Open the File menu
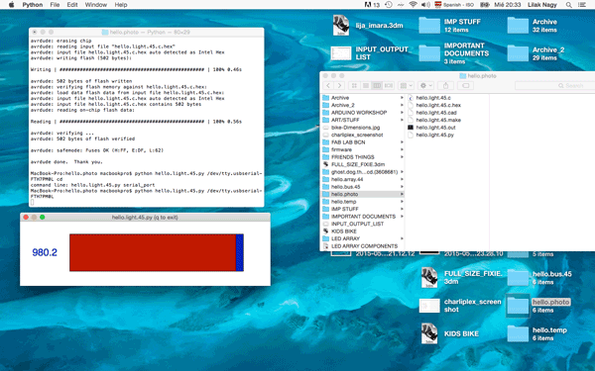The width and height of the screenshot is (595, 371). (55, 5)
